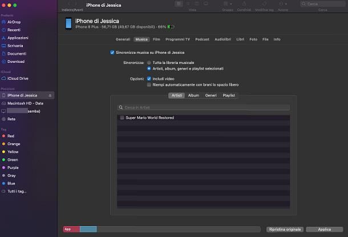Open iCloud Drive in the sidebar
This screenshot has width=348, height=237.
[18, 78]
